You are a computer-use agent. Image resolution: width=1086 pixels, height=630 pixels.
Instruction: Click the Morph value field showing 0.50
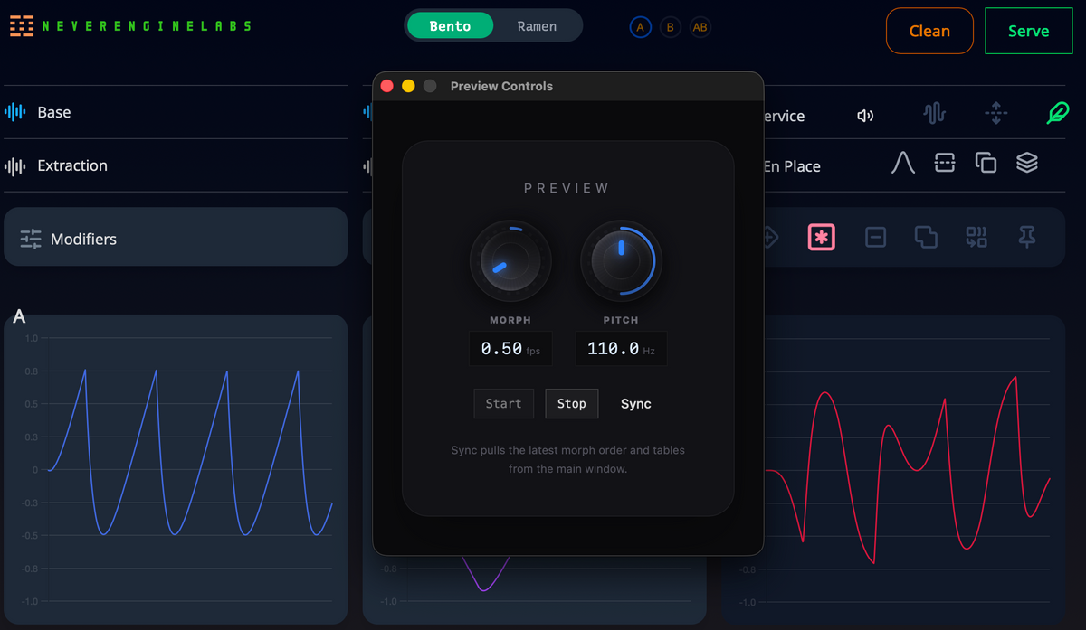510,349
